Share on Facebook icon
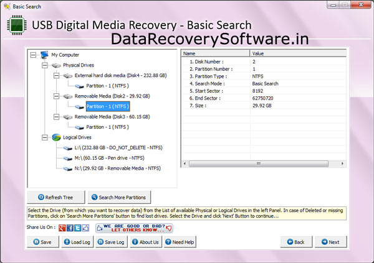Viewport: 374px width, 263px height. (x=70, y=228)
